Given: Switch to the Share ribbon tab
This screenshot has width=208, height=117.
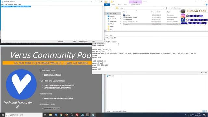Looking at the screenshot, I should click(x=120, y=5).
